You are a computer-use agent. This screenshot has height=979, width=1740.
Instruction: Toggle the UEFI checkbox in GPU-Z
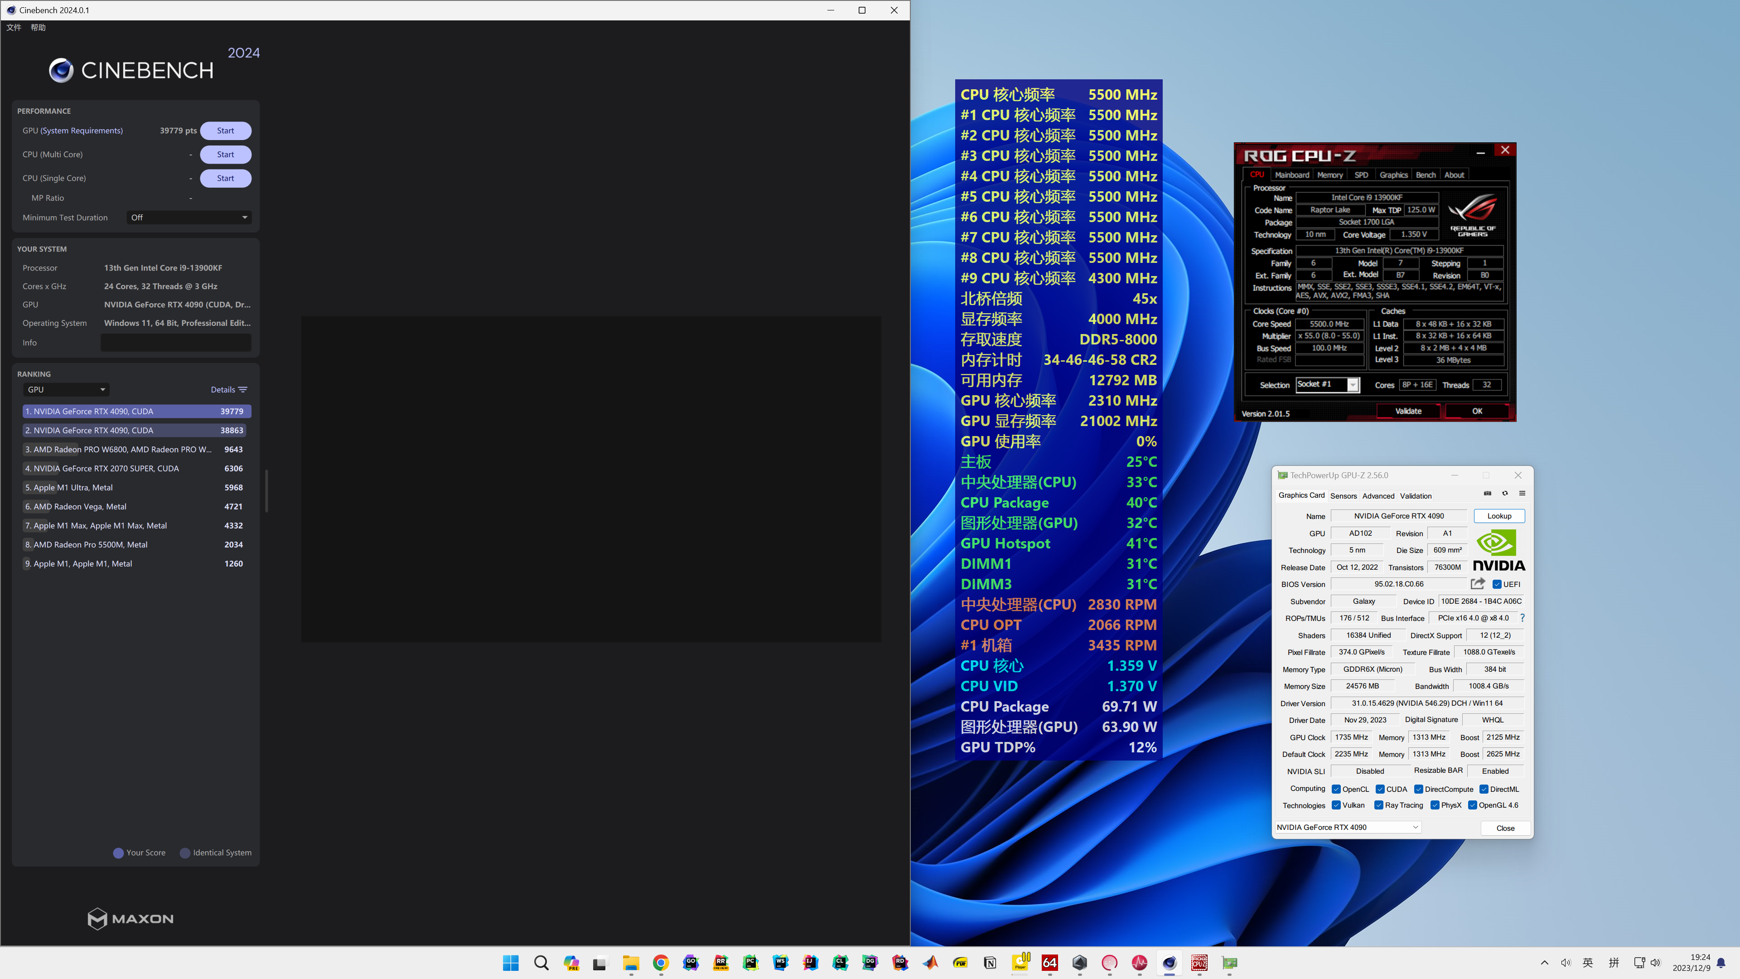coord(1497,584)
